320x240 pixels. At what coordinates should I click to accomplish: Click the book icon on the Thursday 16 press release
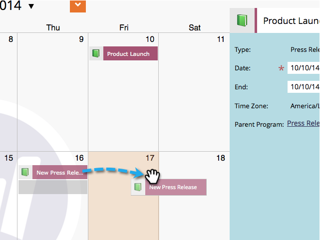[25, 173]
